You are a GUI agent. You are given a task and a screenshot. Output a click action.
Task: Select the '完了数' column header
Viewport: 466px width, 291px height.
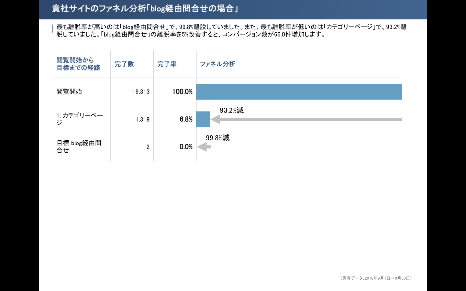pyautogui.click(x=124, y=64)
